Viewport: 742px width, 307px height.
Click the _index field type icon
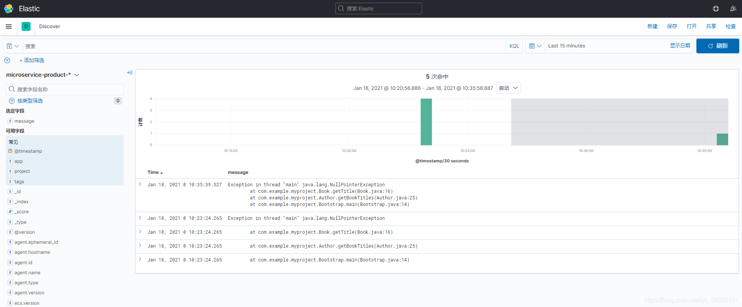[x=10, y=202]
